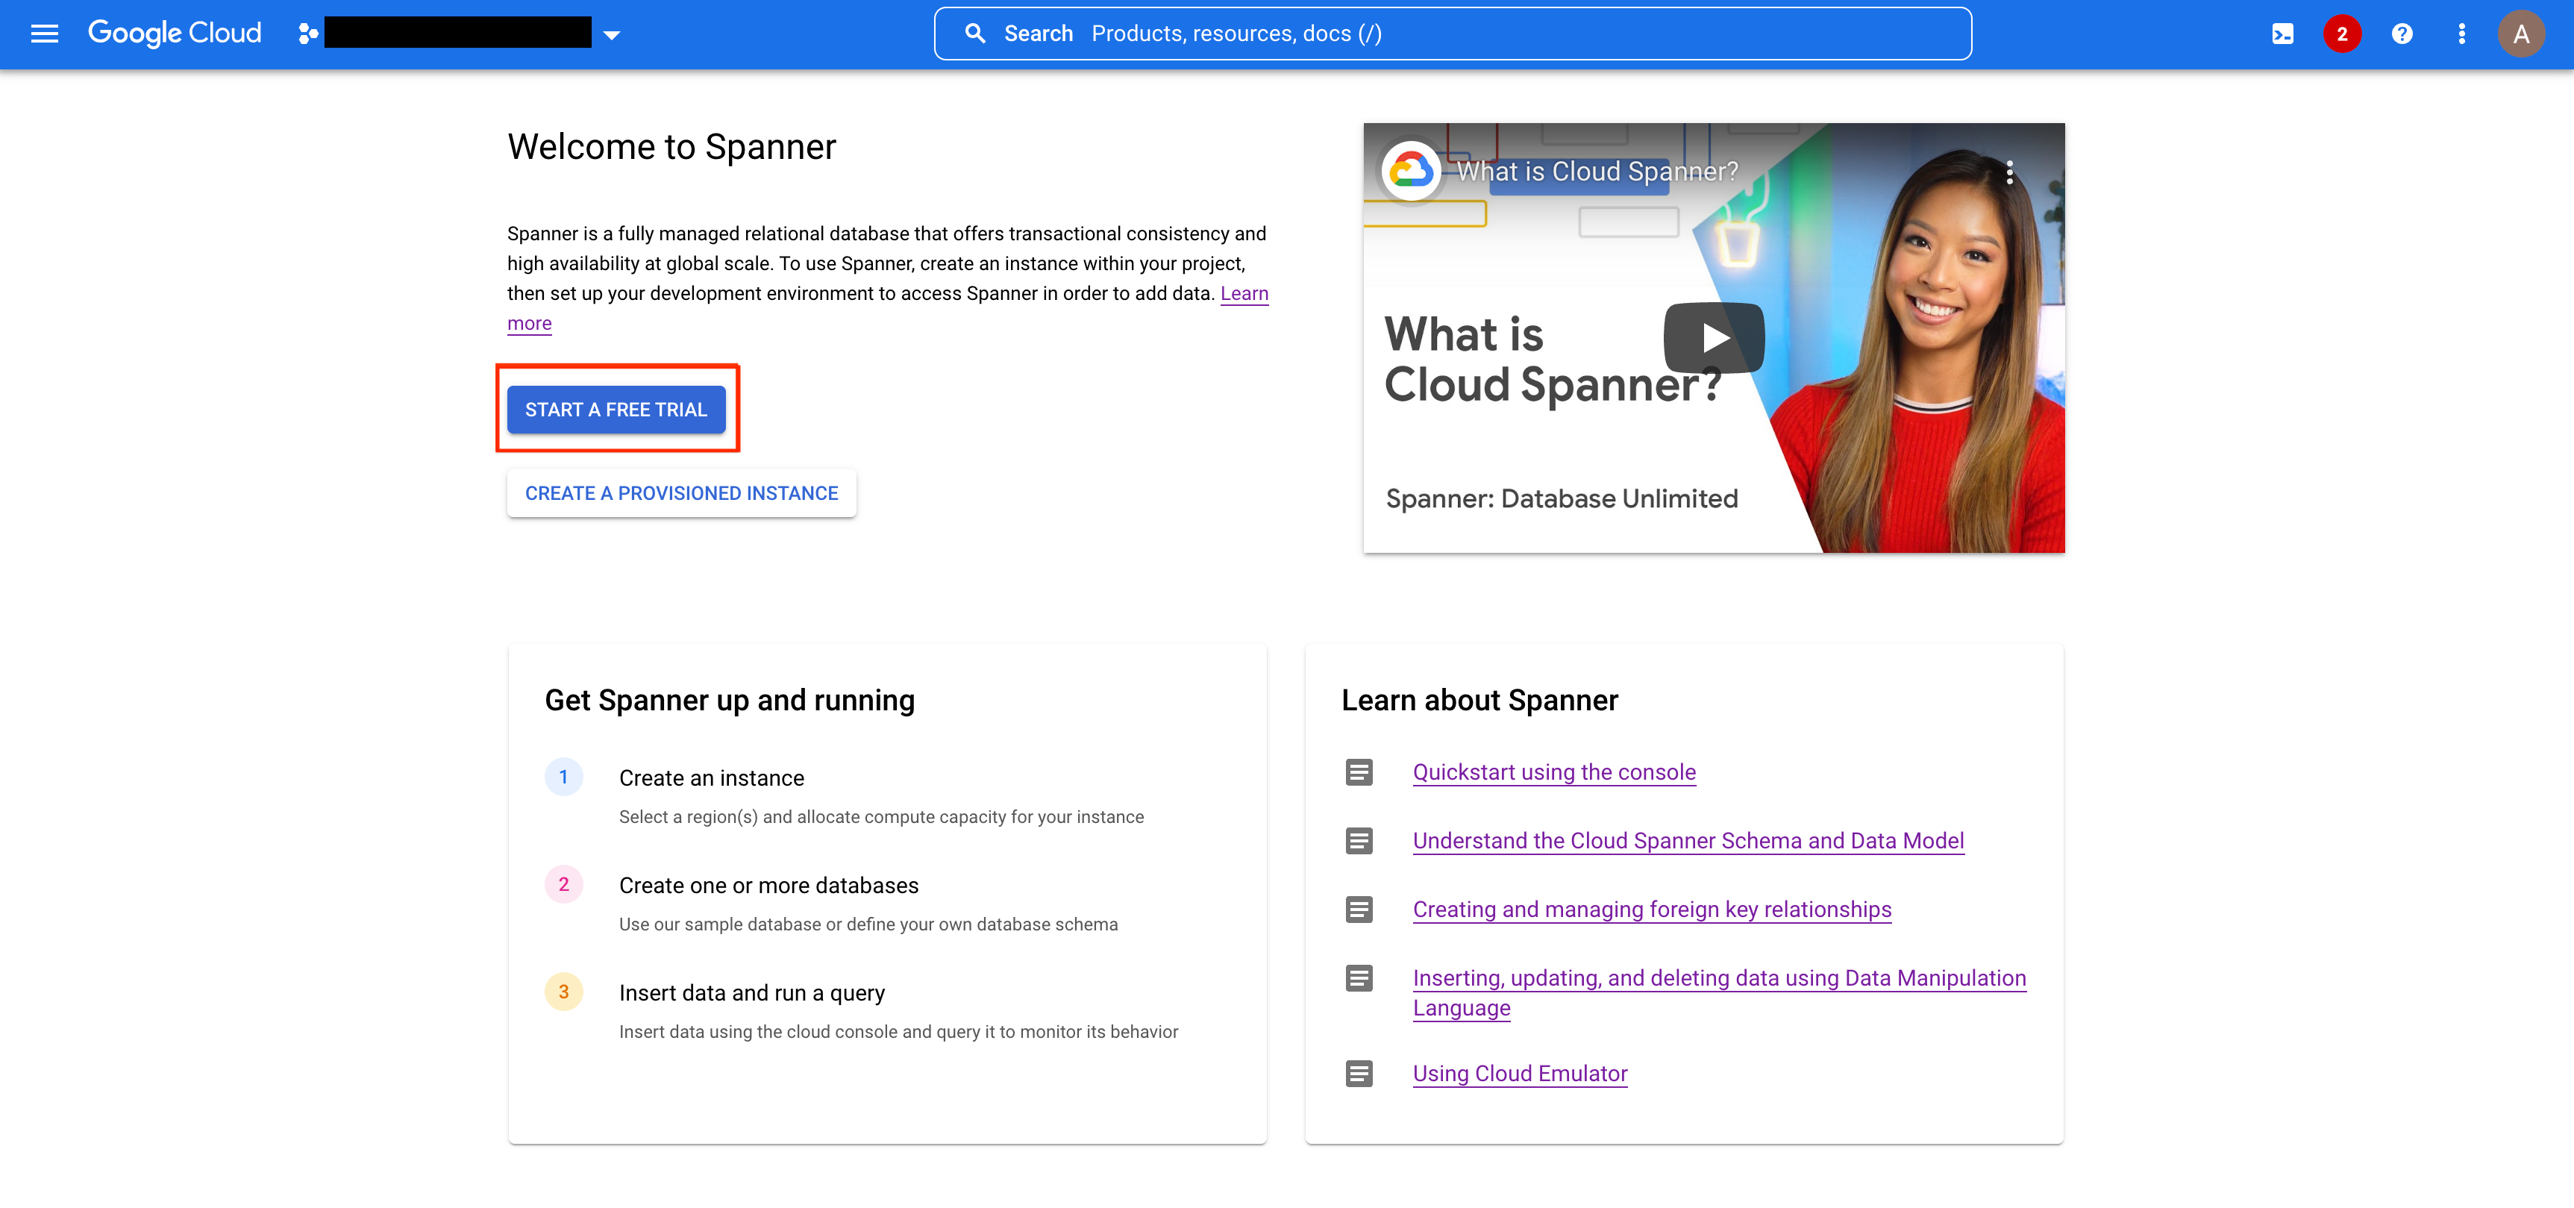Click the Using Cloud Emulator link
Screen dimensions: 2574x1208
[1518, 1074]
